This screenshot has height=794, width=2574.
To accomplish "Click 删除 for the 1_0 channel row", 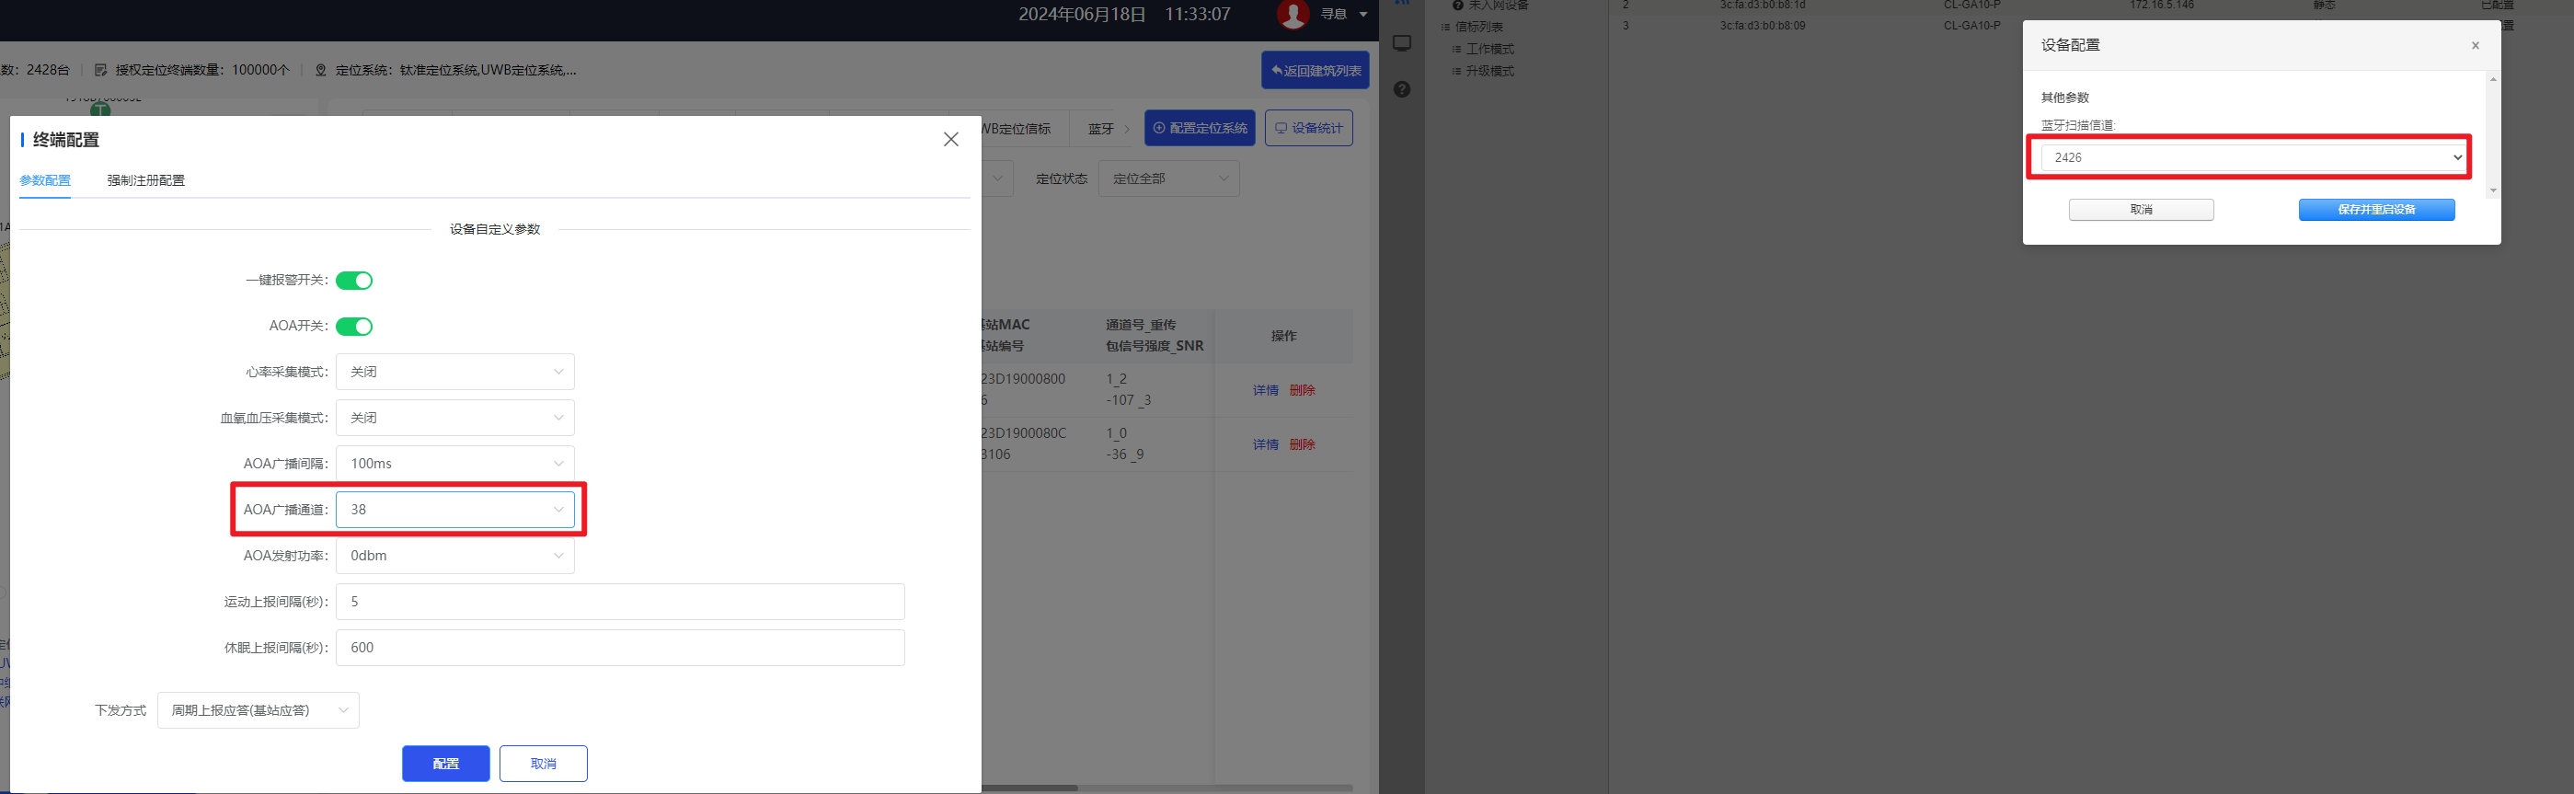I will (1302, 444).
